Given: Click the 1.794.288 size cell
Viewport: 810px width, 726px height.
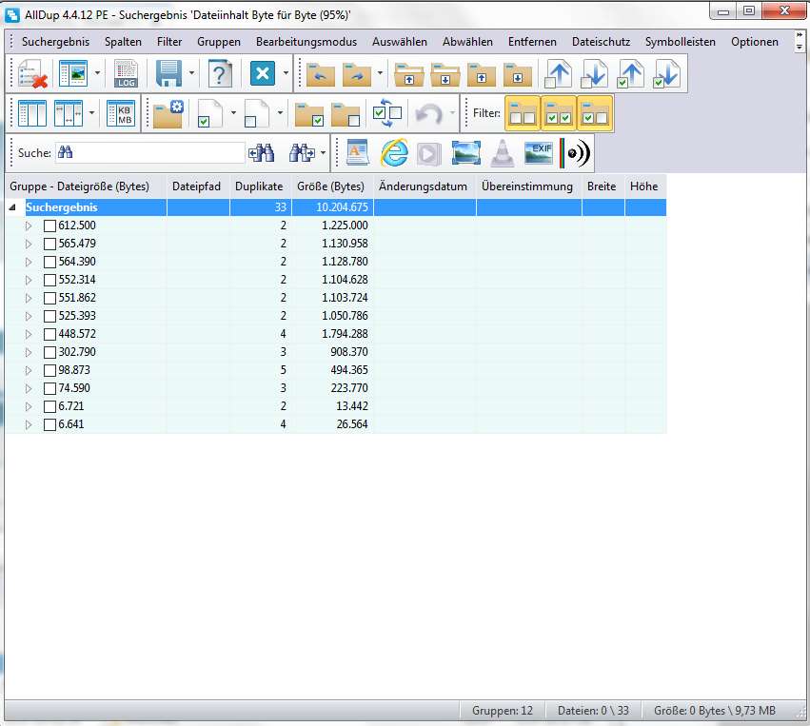Looking at the screenshot, I should coord(333,334).
